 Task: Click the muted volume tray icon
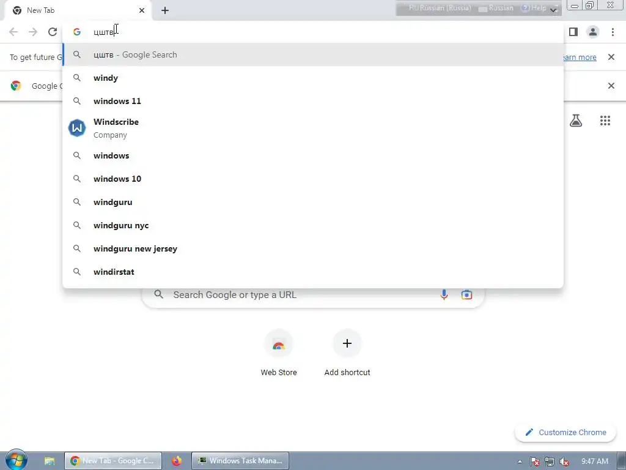564,461
